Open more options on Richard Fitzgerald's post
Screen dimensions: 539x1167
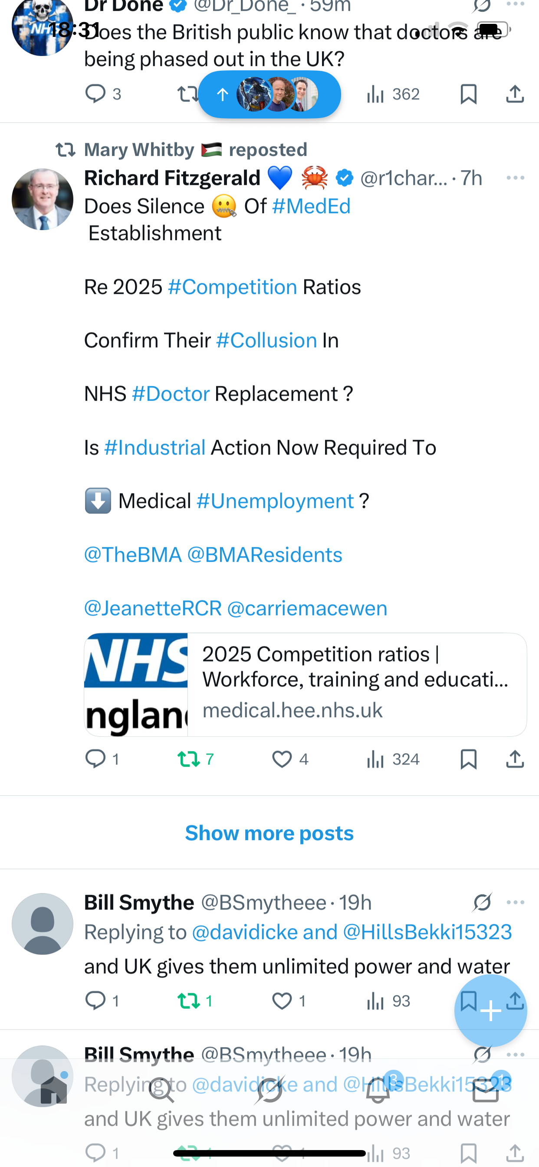tap(516, 178)
